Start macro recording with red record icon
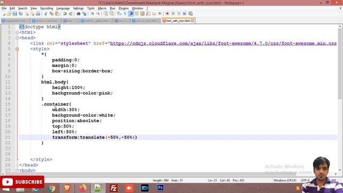Image resolution: width=343 pixels, height=193 pixels. click(x=167, y=14)
